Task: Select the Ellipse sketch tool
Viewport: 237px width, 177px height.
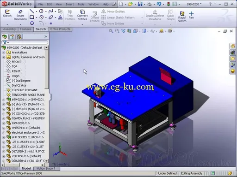Action: click(x=50, y=17)
